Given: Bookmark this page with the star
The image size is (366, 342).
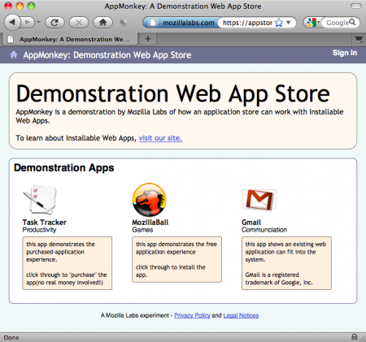Looking at the screenshot, I should (279, 23).
